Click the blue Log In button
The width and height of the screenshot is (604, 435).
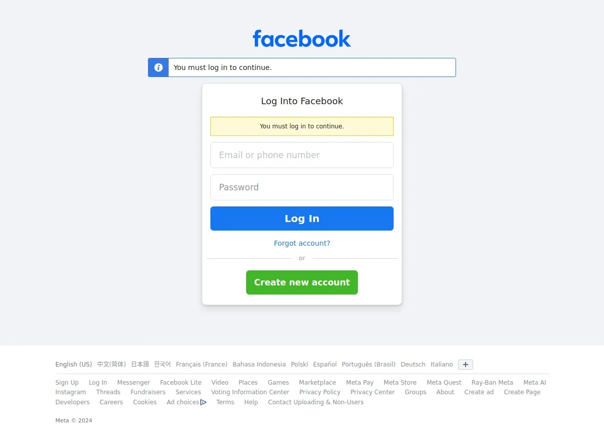click(302, 219)
